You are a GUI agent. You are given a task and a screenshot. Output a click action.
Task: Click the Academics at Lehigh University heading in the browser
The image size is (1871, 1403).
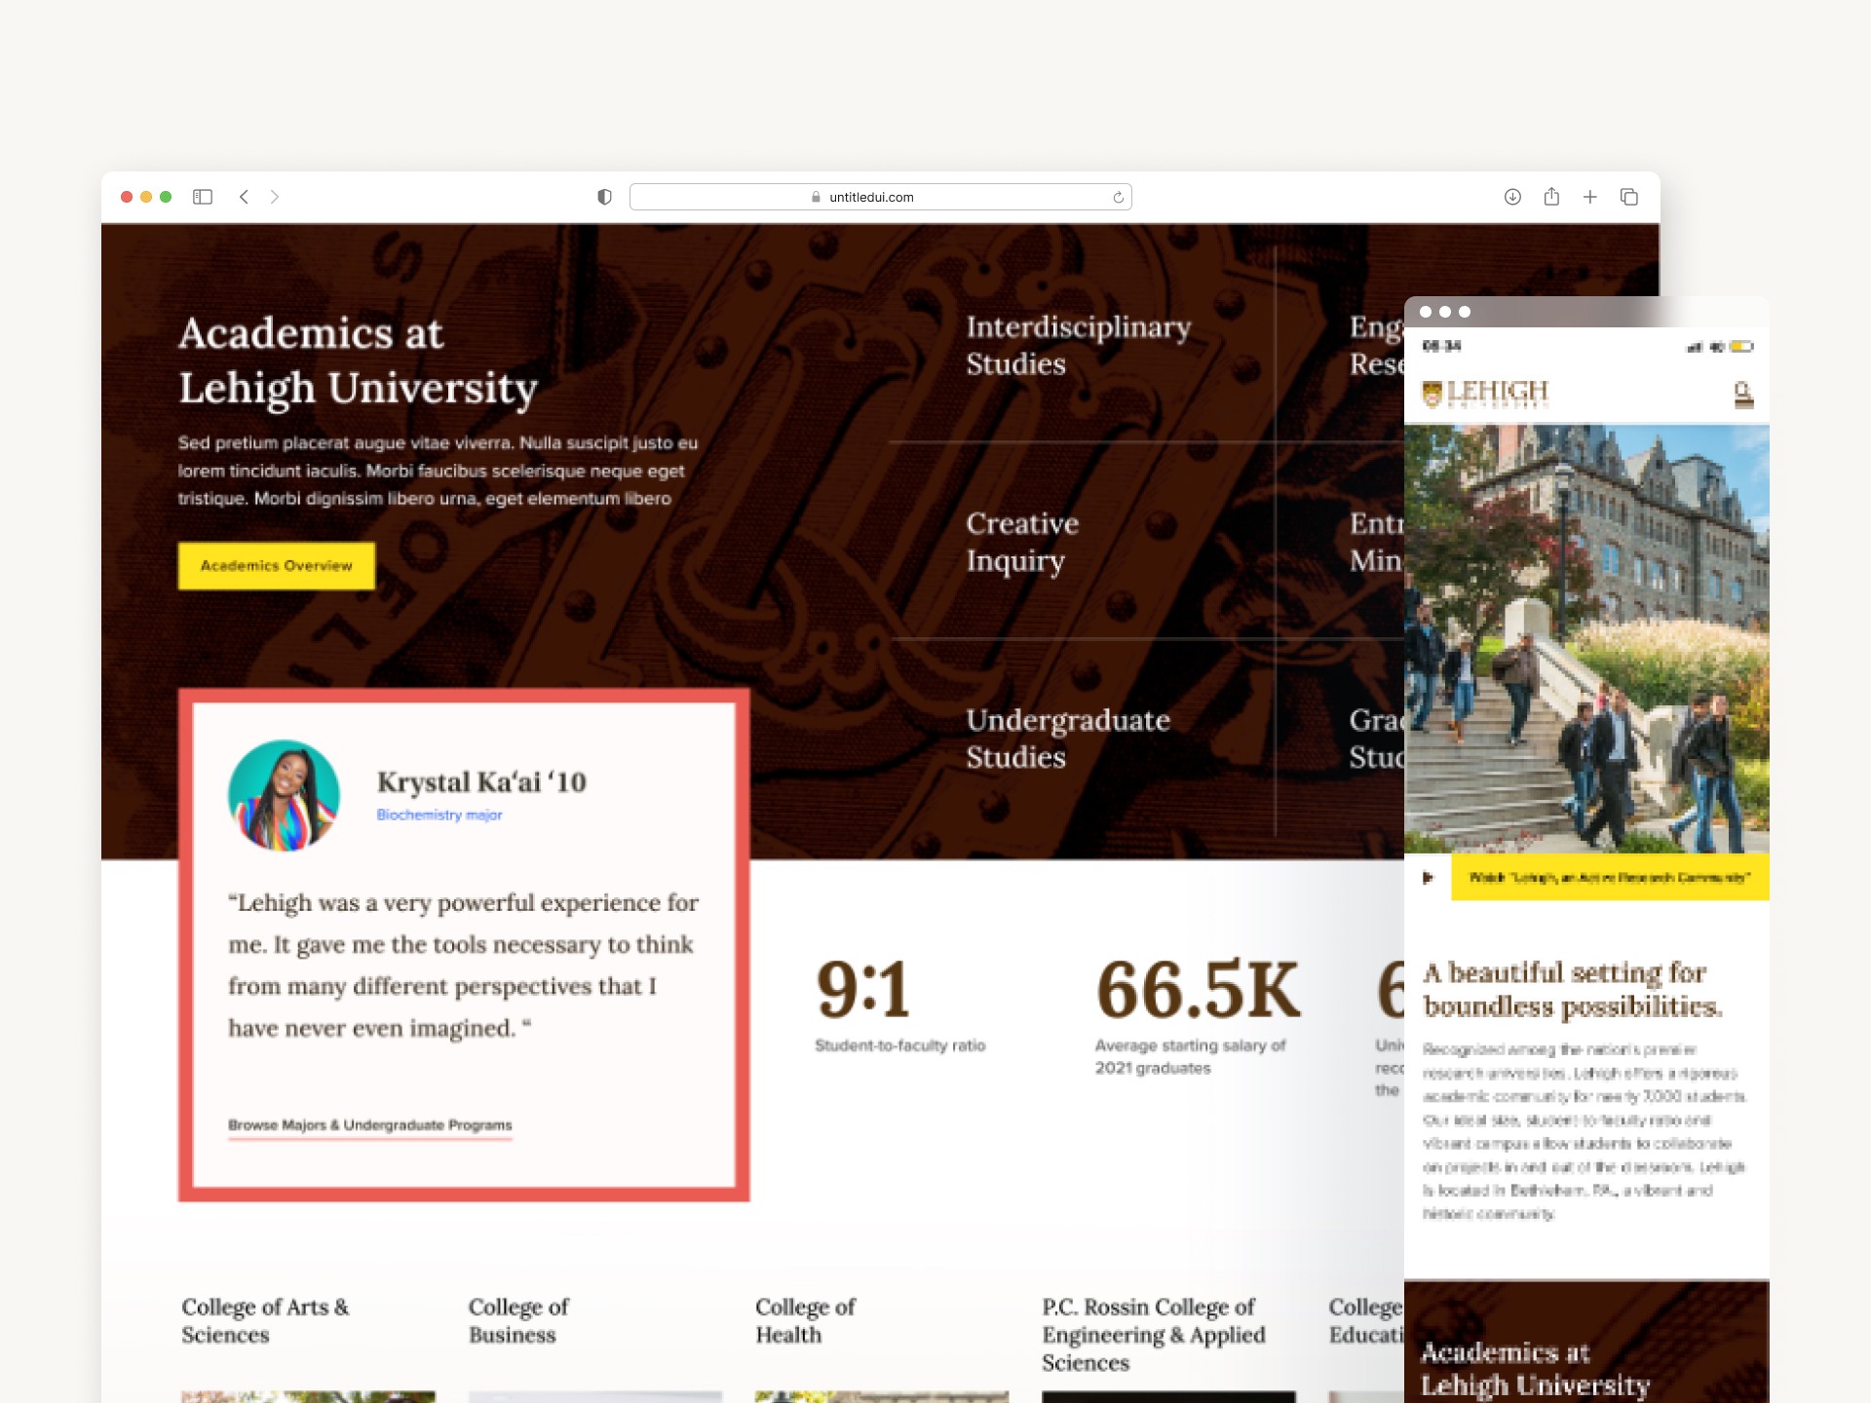358,360
